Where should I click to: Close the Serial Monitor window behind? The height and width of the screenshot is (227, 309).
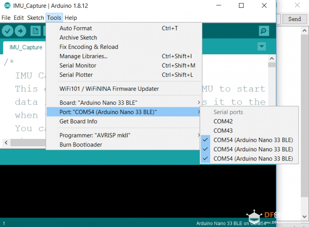point(297,5)
